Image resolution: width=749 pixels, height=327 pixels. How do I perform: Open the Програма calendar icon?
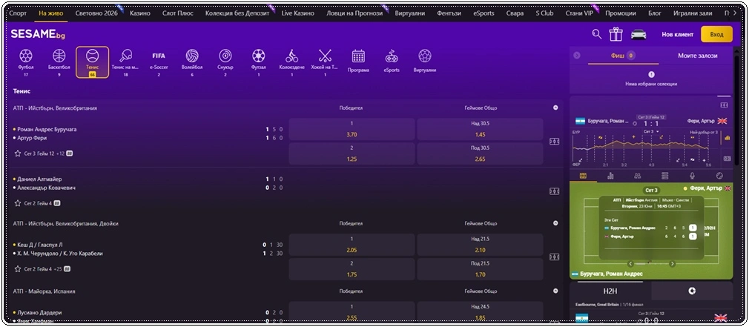(358, 61)
